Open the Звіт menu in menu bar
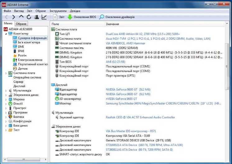This screenshot has width=232, height=164. pos(30,11)
